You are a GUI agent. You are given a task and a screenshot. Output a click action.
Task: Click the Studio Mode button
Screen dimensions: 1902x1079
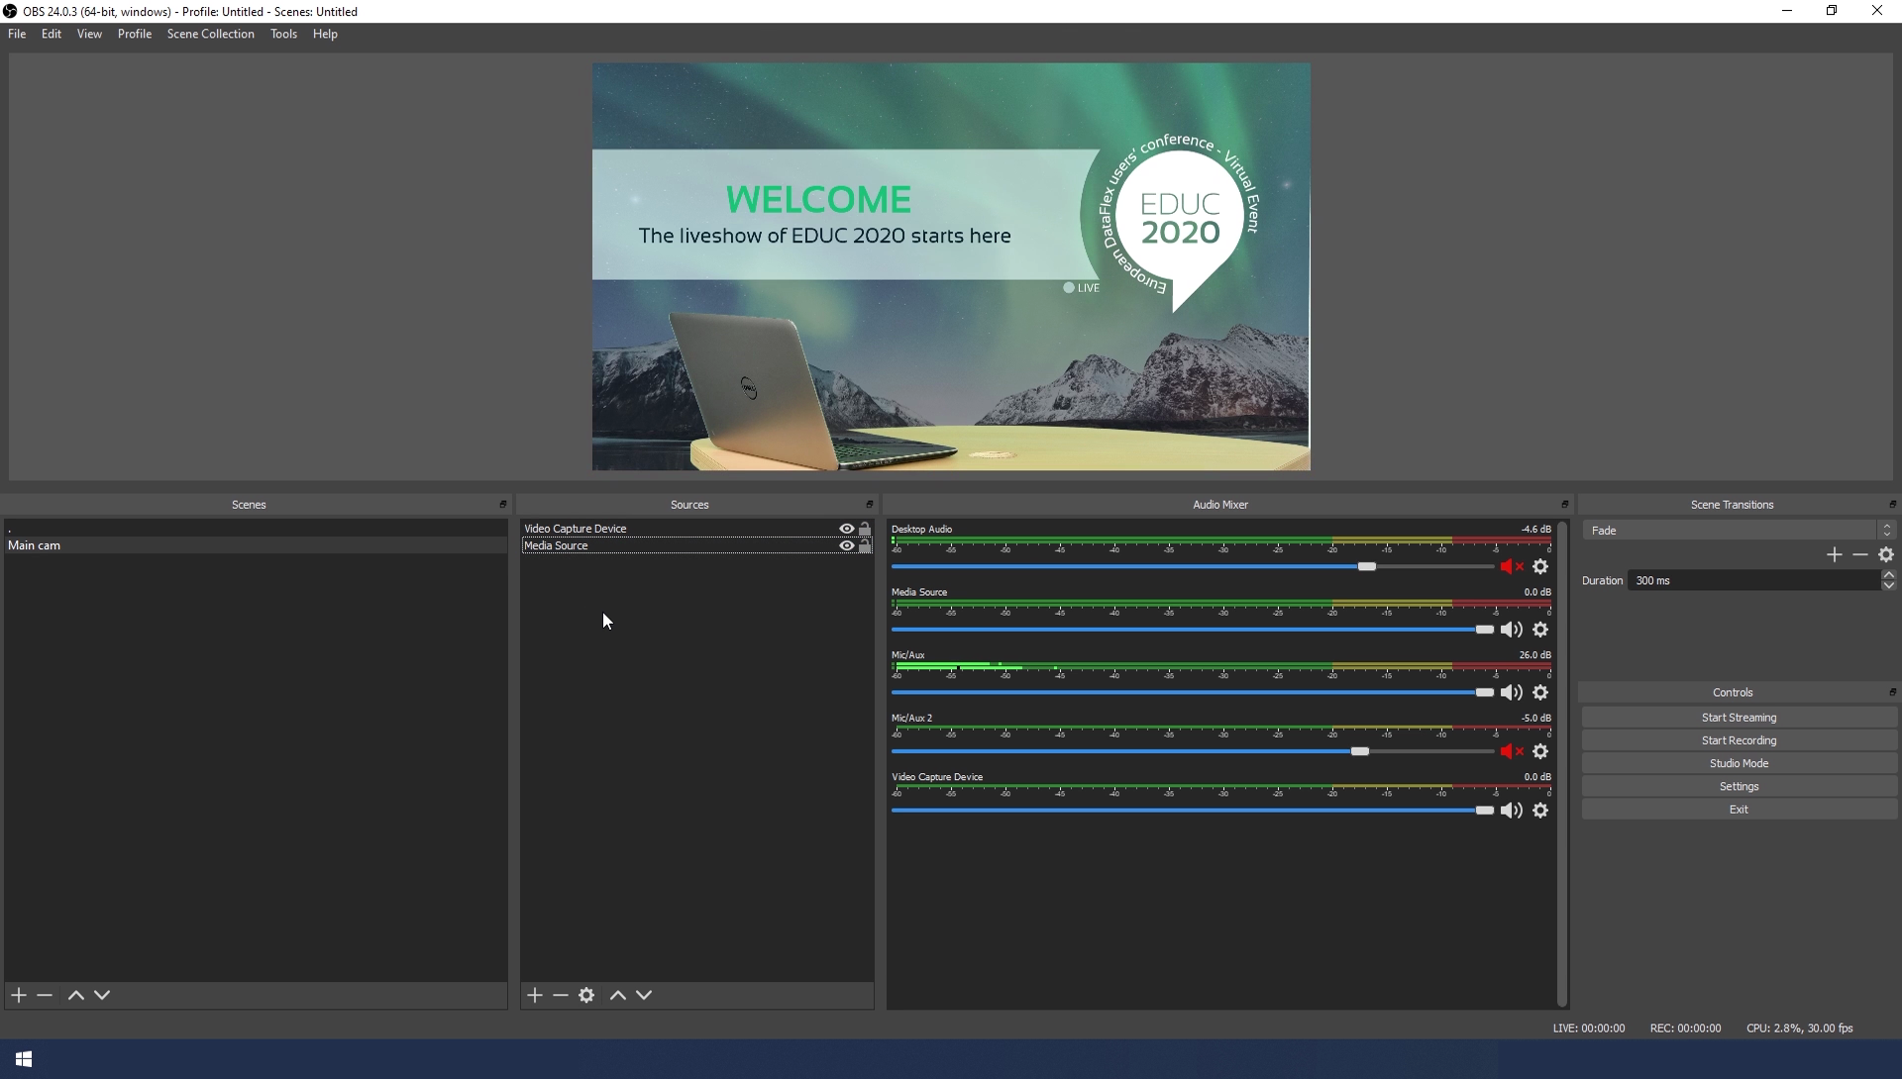[1739, 763]
